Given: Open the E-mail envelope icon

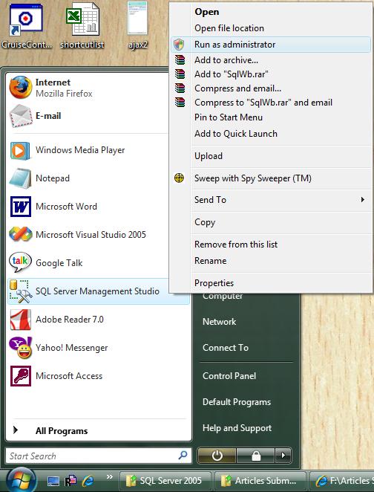Looking at the screenshot, I should (21, 116).
